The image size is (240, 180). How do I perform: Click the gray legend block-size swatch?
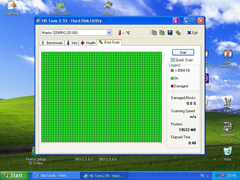coord(172,70)
